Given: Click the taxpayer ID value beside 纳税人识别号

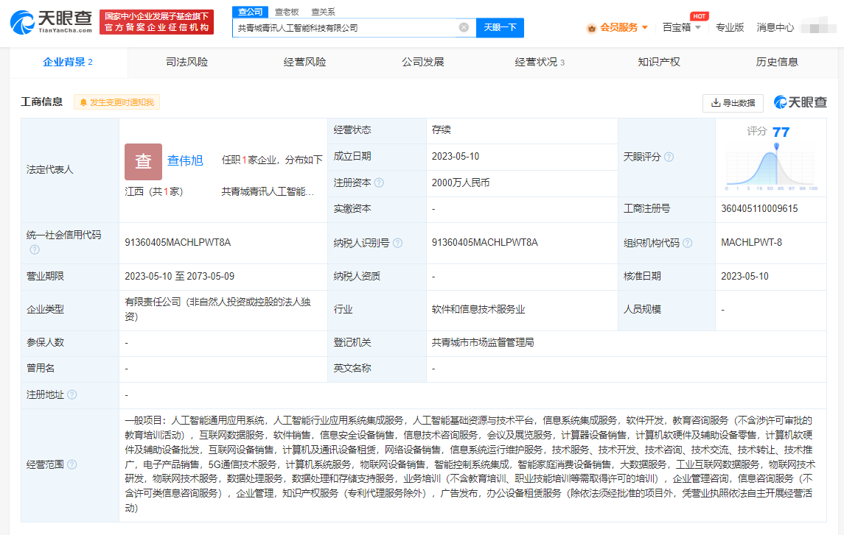Looking at the screenshot, I should [x=484, y=242].
